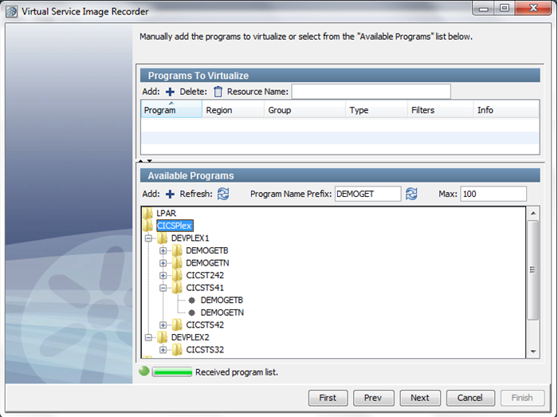Delete selected program with the trash icon

point(218,92)
